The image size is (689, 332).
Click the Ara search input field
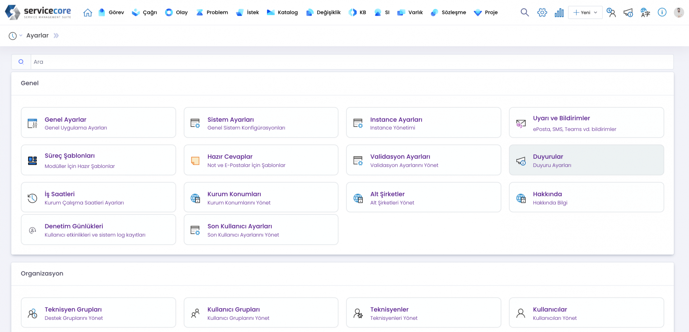pos(352,62)
